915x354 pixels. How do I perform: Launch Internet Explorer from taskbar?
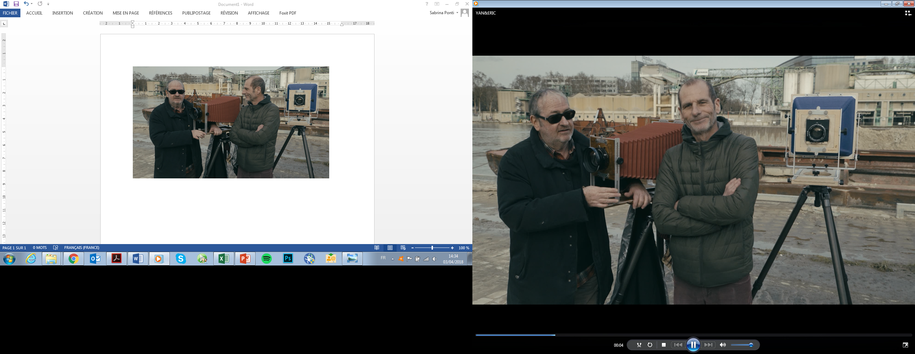pos(31,259)
